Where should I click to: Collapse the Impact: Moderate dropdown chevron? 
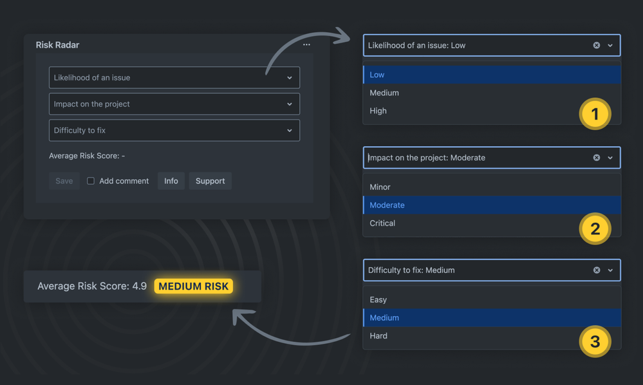pos(610,158)
